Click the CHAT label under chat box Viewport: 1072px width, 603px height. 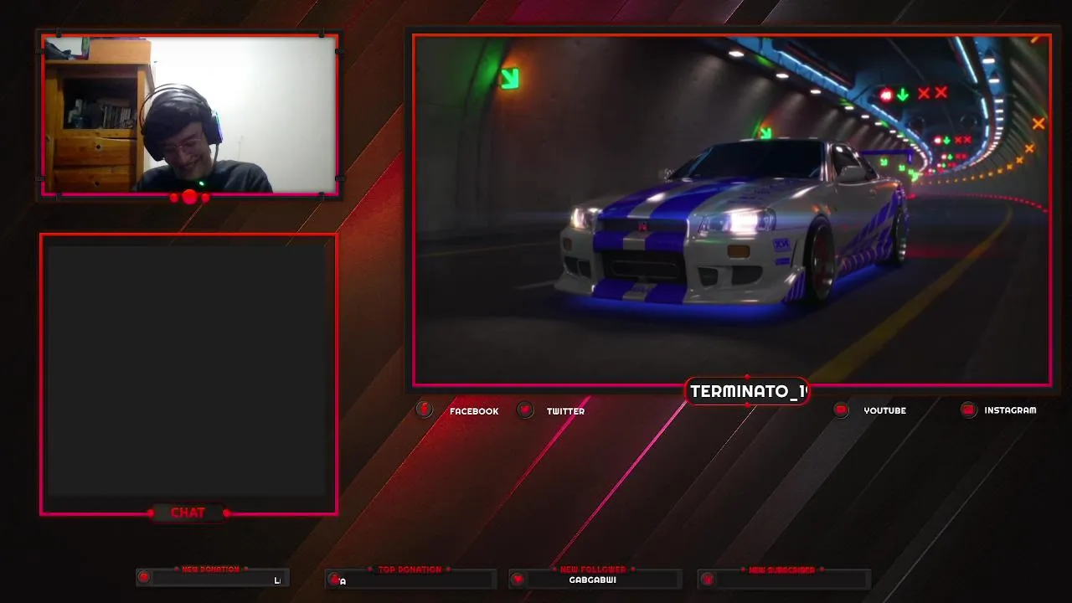188,513
